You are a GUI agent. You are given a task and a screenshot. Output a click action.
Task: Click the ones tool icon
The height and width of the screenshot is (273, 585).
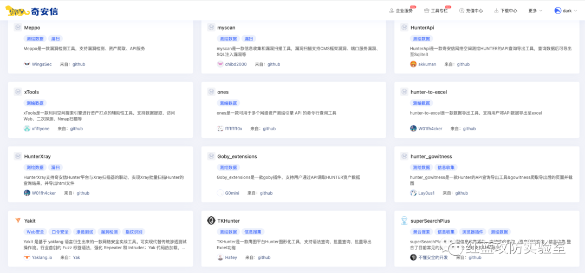(x=211, y=92)
